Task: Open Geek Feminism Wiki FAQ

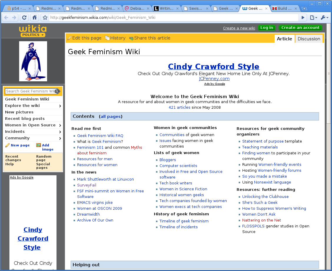Action: 100,135
